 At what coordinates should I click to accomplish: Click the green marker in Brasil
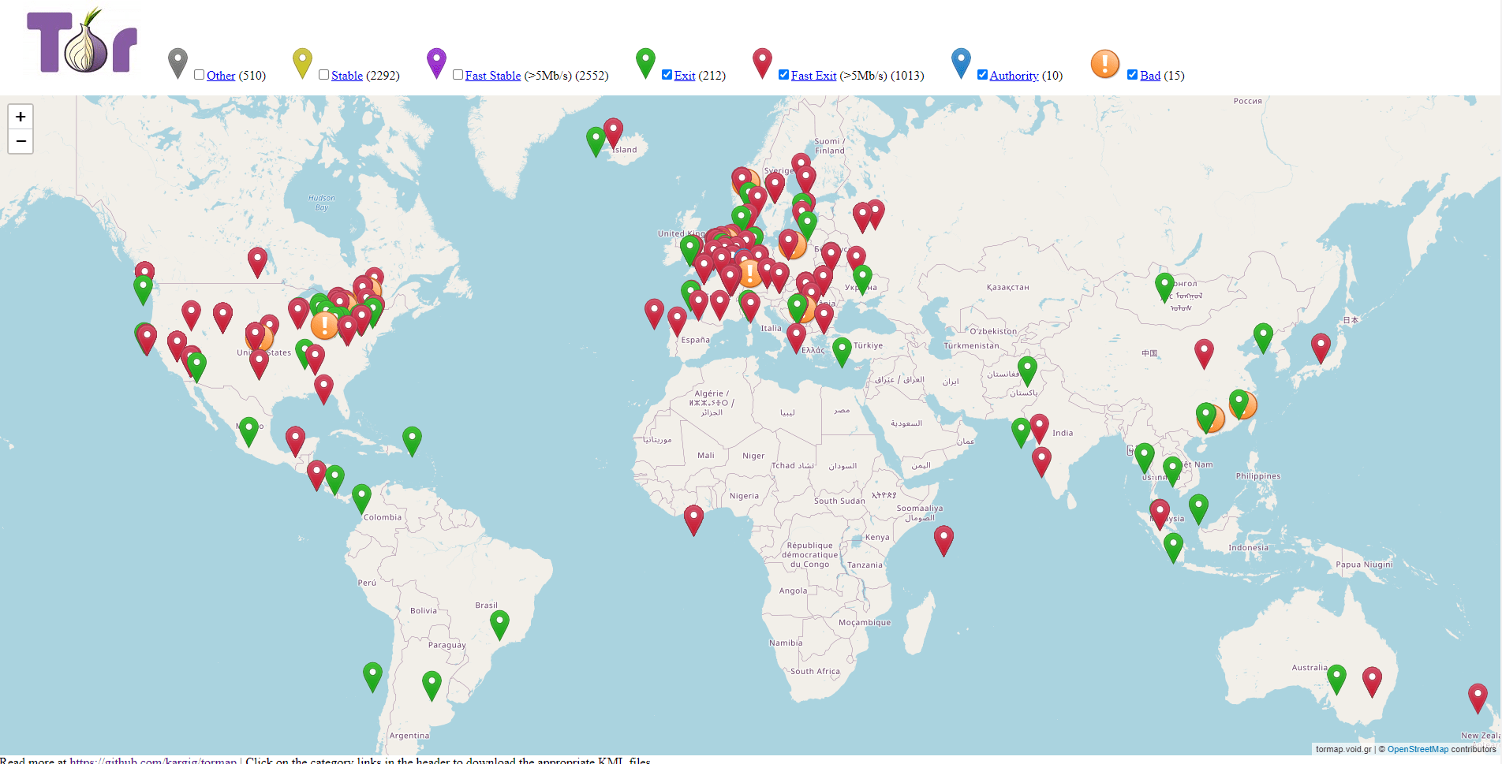pyautogui.click(x=499, y=623)
